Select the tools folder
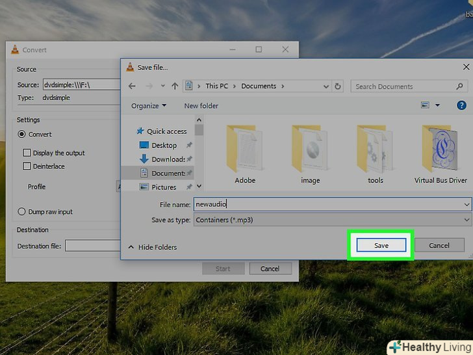Image resolution: width=473 pixels, height=355 pixels. (376, 154)
